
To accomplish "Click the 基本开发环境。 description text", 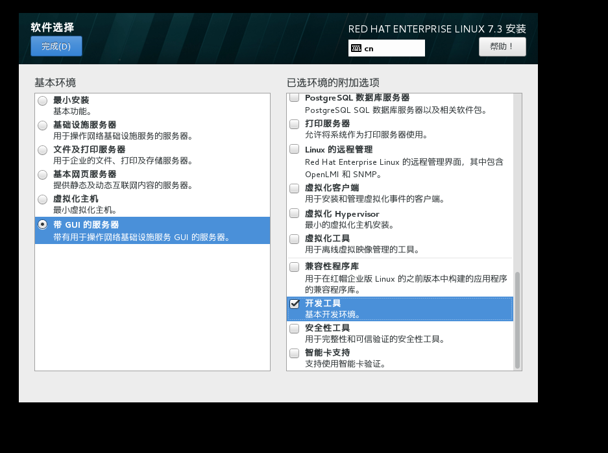I will point(333,315).
